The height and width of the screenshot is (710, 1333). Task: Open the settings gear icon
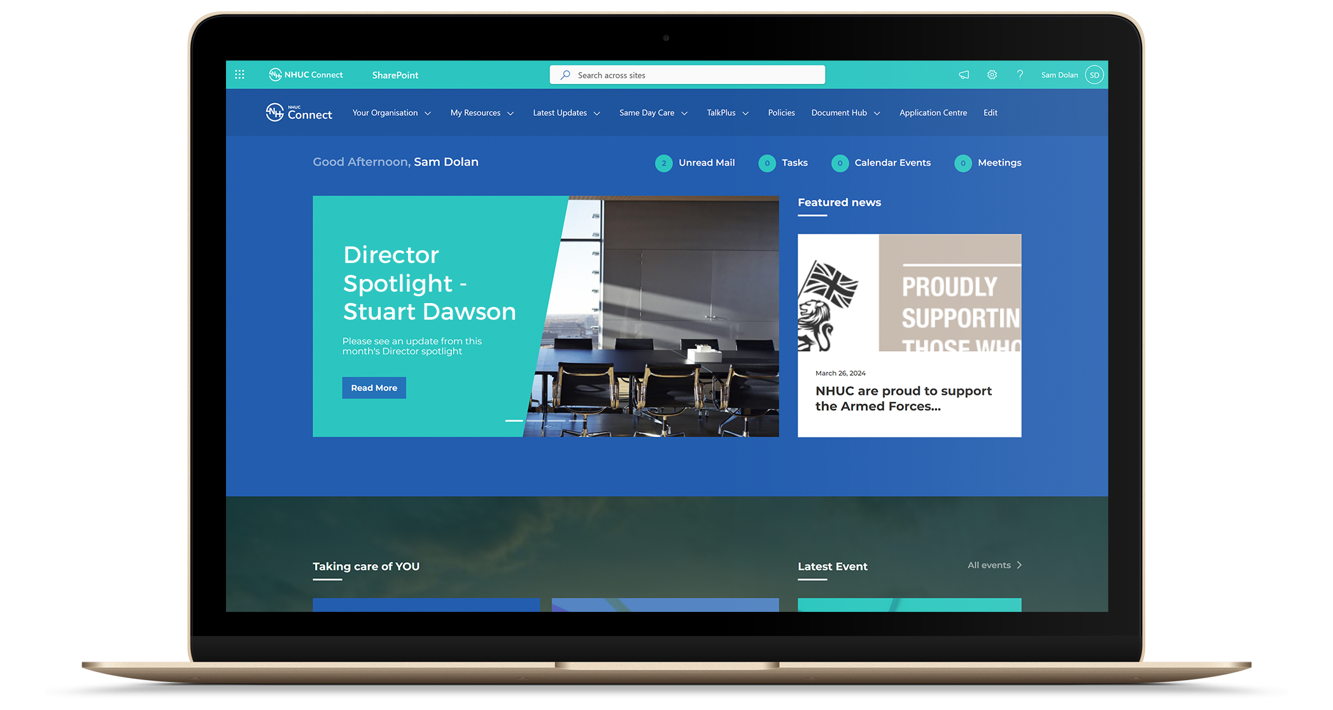[x=991, y=75]
